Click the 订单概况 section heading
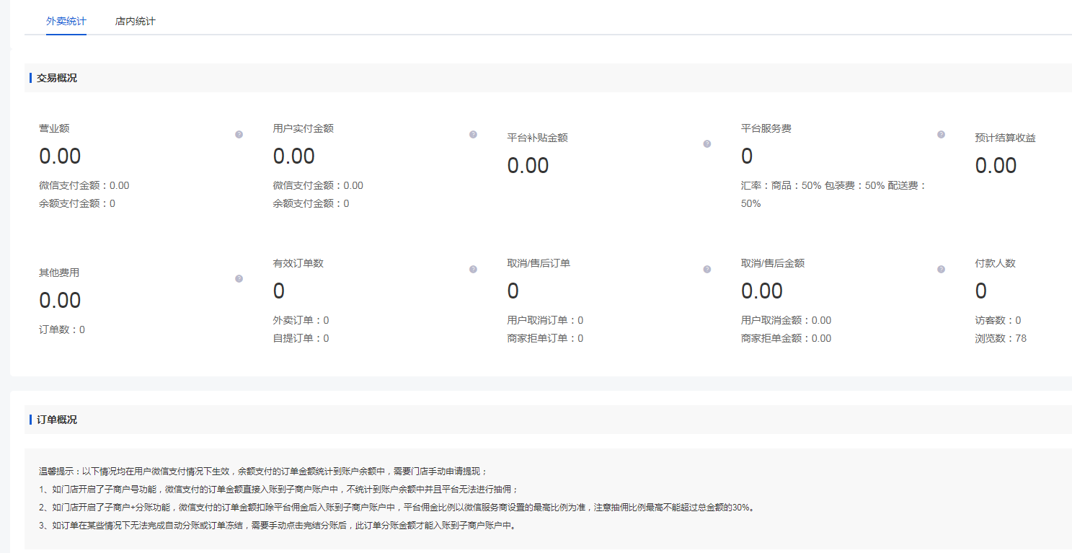The height and width of the screenshot is (553, 1072). coord(57,420)
